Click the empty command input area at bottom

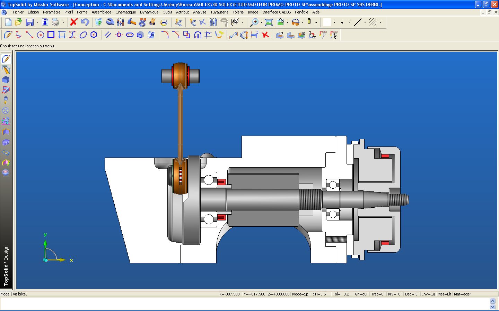[243, 303]
